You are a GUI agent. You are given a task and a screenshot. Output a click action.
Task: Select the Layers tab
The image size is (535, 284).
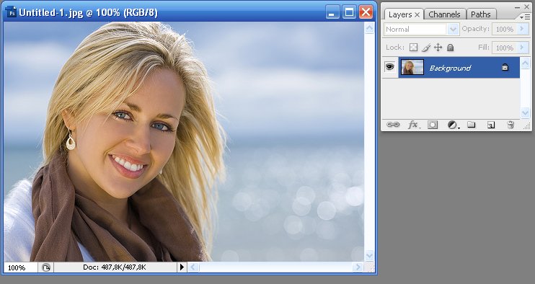click(400, 14)
